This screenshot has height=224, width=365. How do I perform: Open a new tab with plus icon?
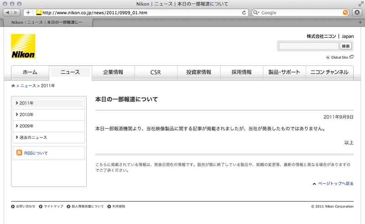coord(360,22)
